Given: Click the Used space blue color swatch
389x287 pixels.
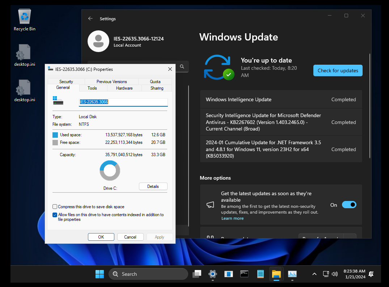Looking at the screenshot, I should [x=55, y=135].
